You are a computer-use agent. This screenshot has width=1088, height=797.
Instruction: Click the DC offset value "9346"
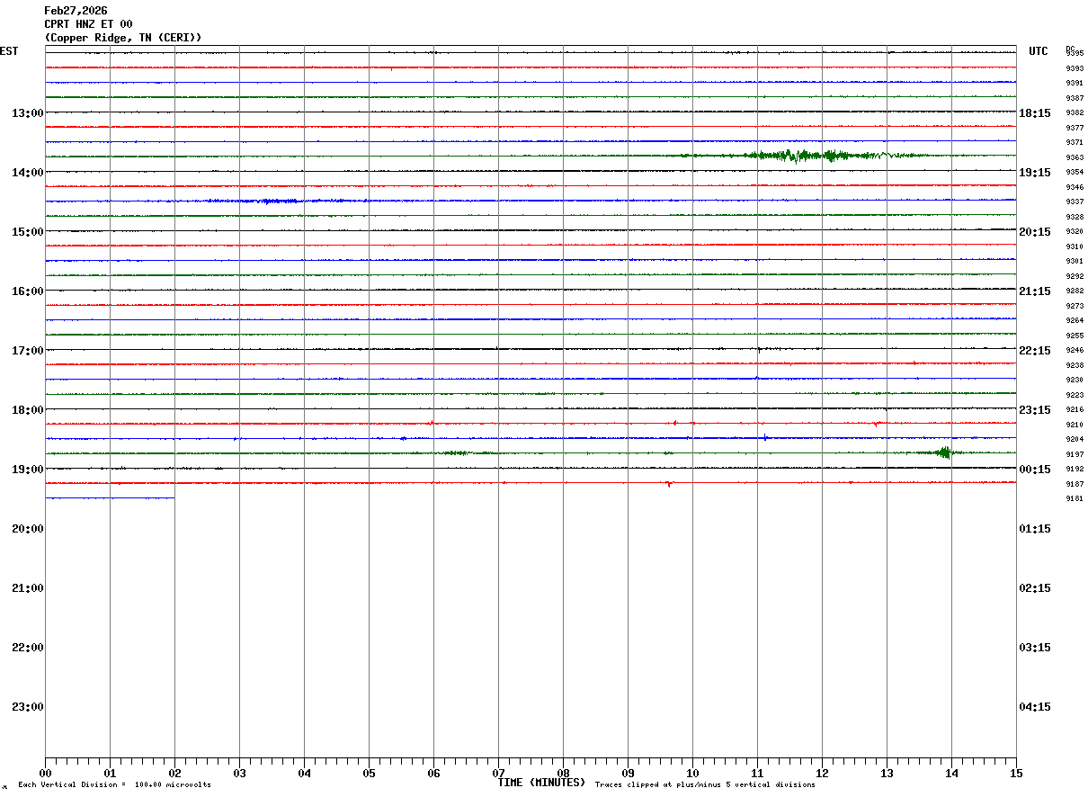coord(1075,187)
